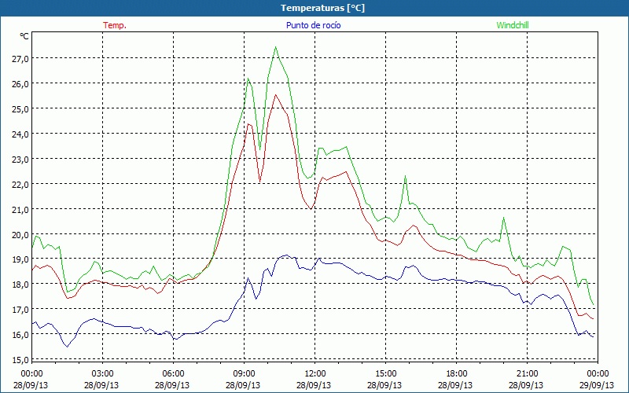Click the 12:00 time axis label
Screen dimensions: 629x393
[315, 374]
